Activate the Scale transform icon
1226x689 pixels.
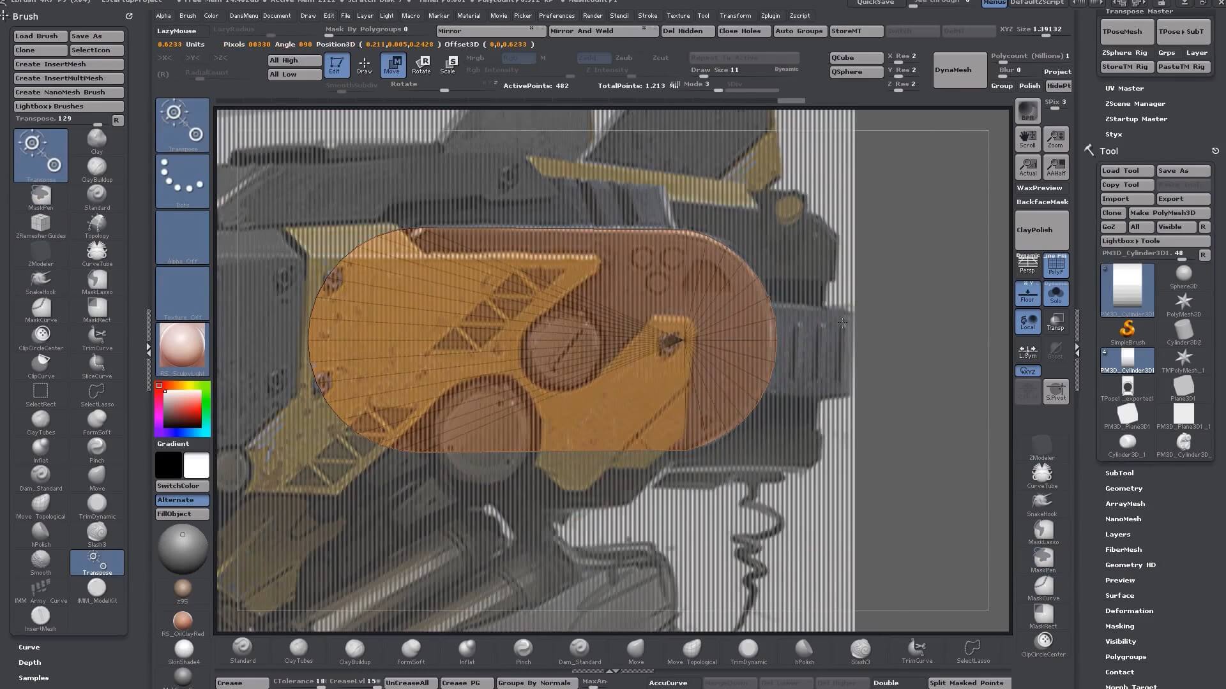coord(449,64)
